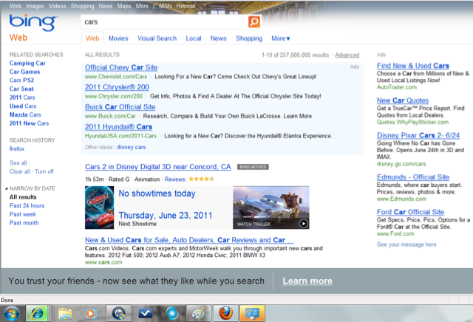Go to the Local tab
This screenshot has width=473, height=322.
pyautogui.click(x=194, y=38)
